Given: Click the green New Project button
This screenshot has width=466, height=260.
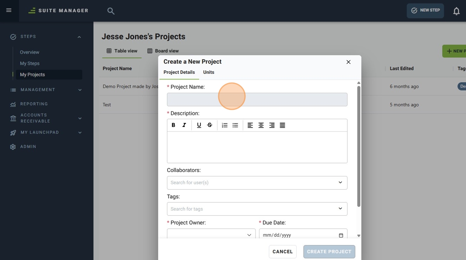Looking at the screenshot, I should point(454,51).
